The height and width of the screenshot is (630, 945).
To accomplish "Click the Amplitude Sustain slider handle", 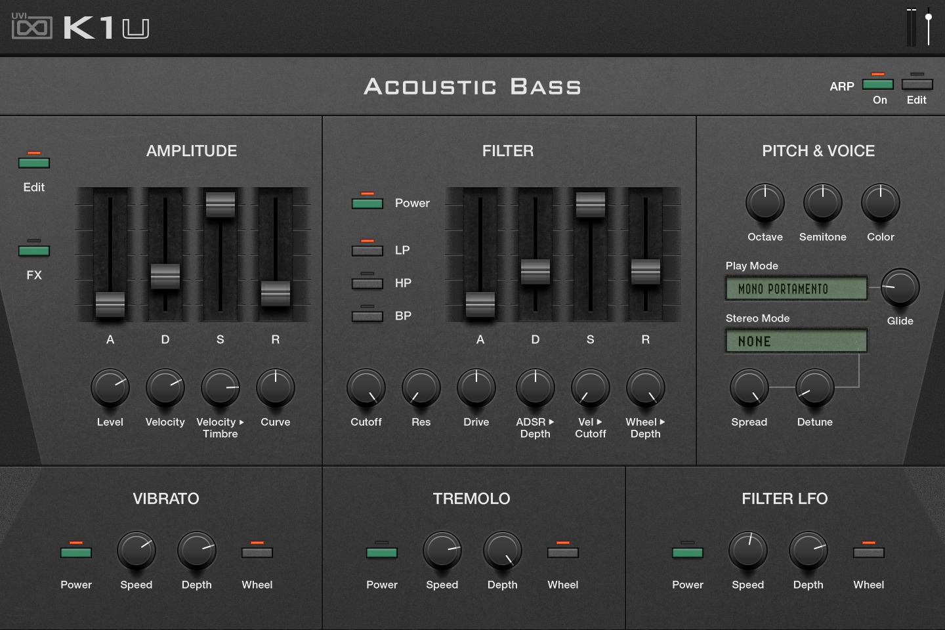I will (x=220, y=204).
